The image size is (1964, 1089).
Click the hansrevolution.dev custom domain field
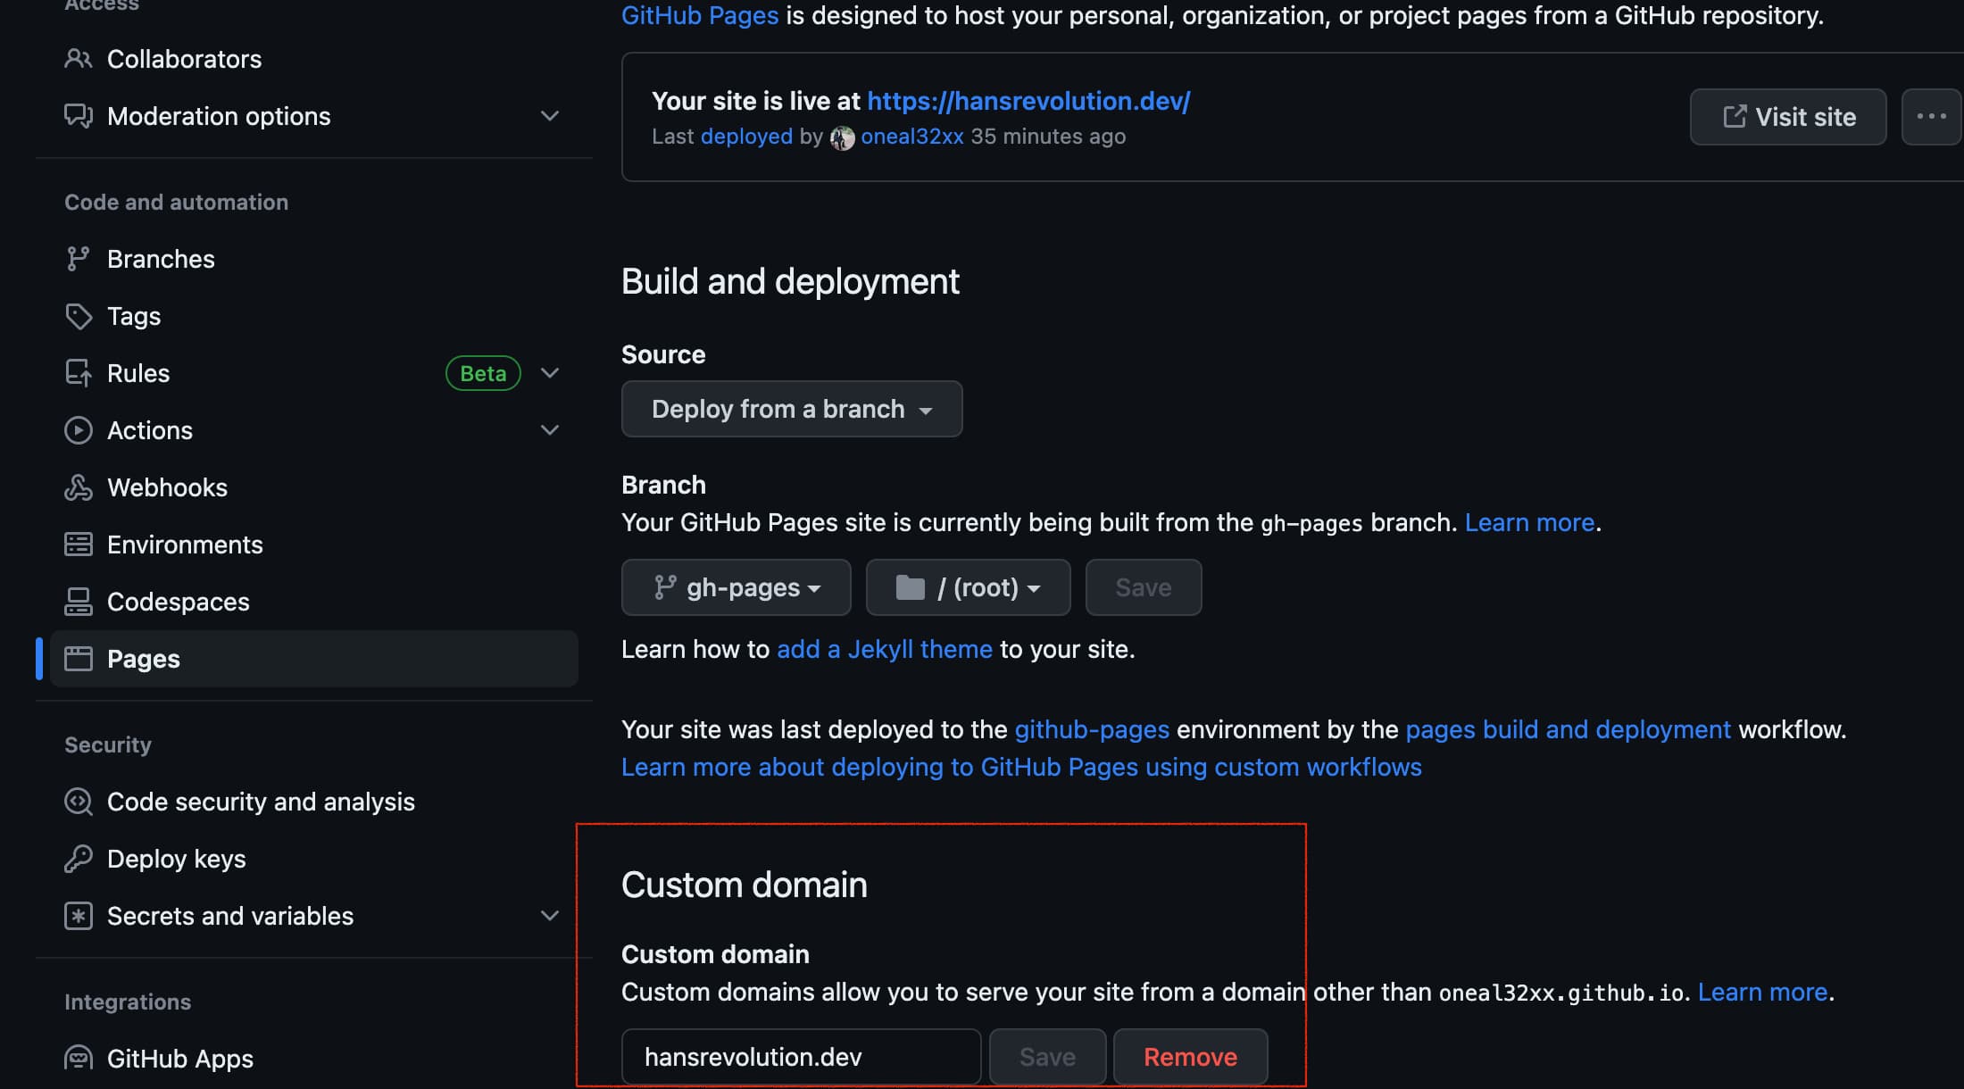(801, 1057)
